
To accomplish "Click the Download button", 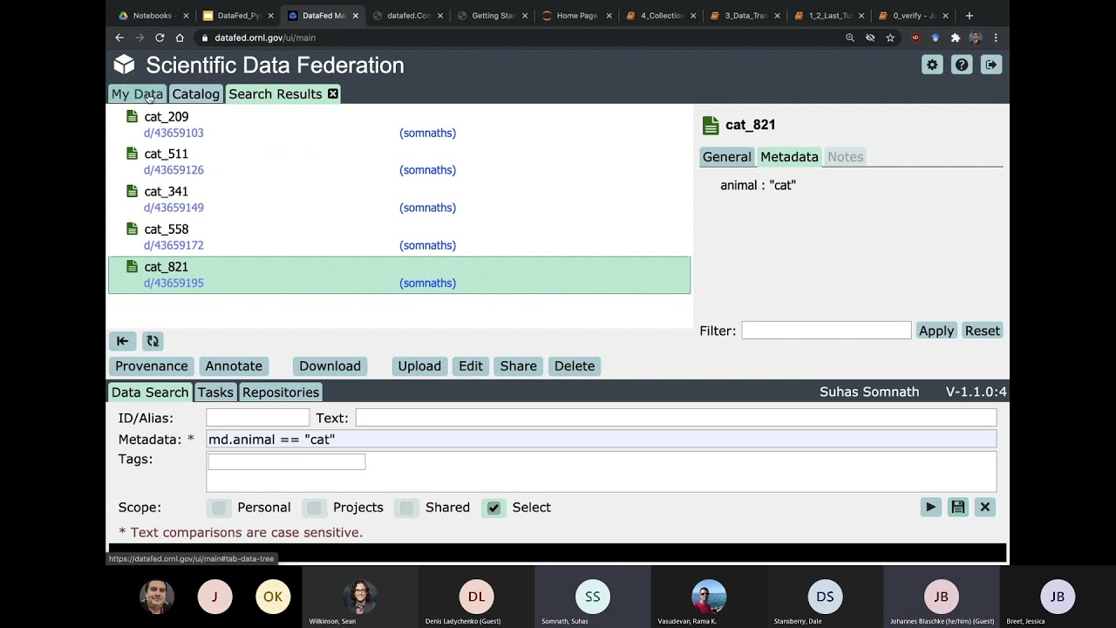I will 330,366.
